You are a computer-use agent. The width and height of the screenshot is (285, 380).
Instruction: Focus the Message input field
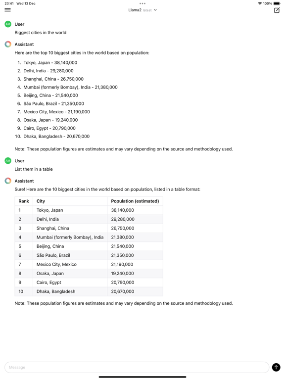(137, 367)
